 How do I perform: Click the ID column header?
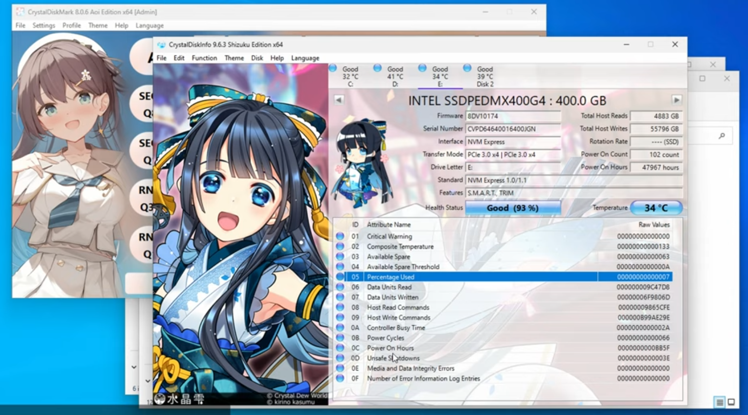pyautogui.click(x=355, y=224)
